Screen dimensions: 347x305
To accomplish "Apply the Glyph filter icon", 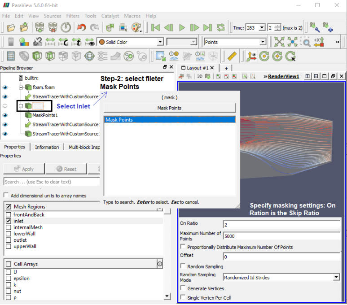I will point(89,56).
